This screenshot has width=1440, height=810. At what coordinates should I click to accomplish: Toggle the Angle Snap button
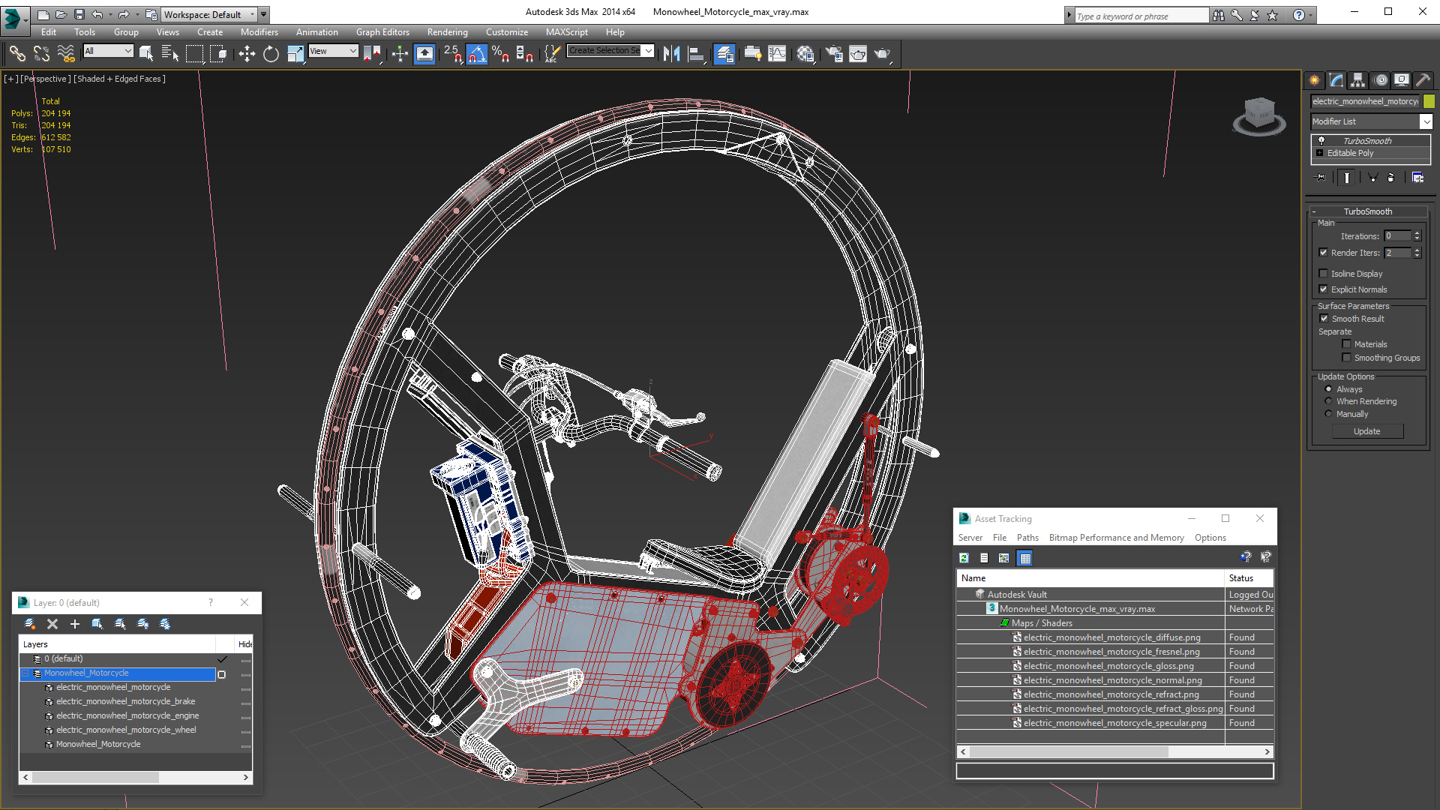click(476, 53)
